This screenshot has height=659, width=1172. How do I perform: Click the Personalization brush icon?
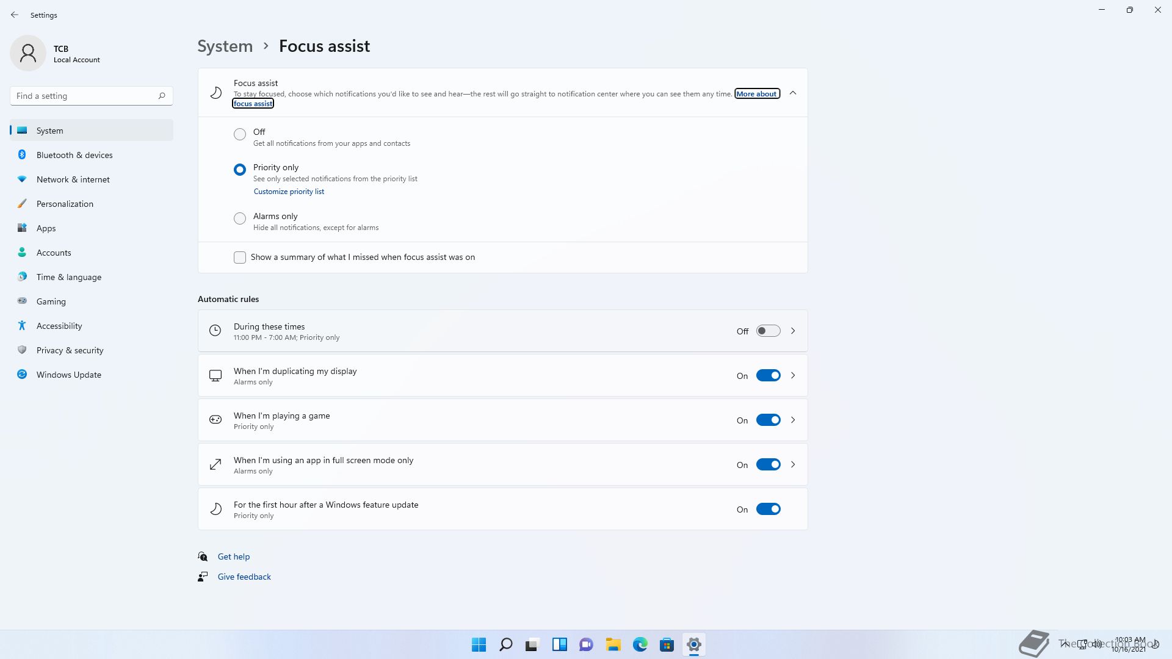tap(22, 203)
